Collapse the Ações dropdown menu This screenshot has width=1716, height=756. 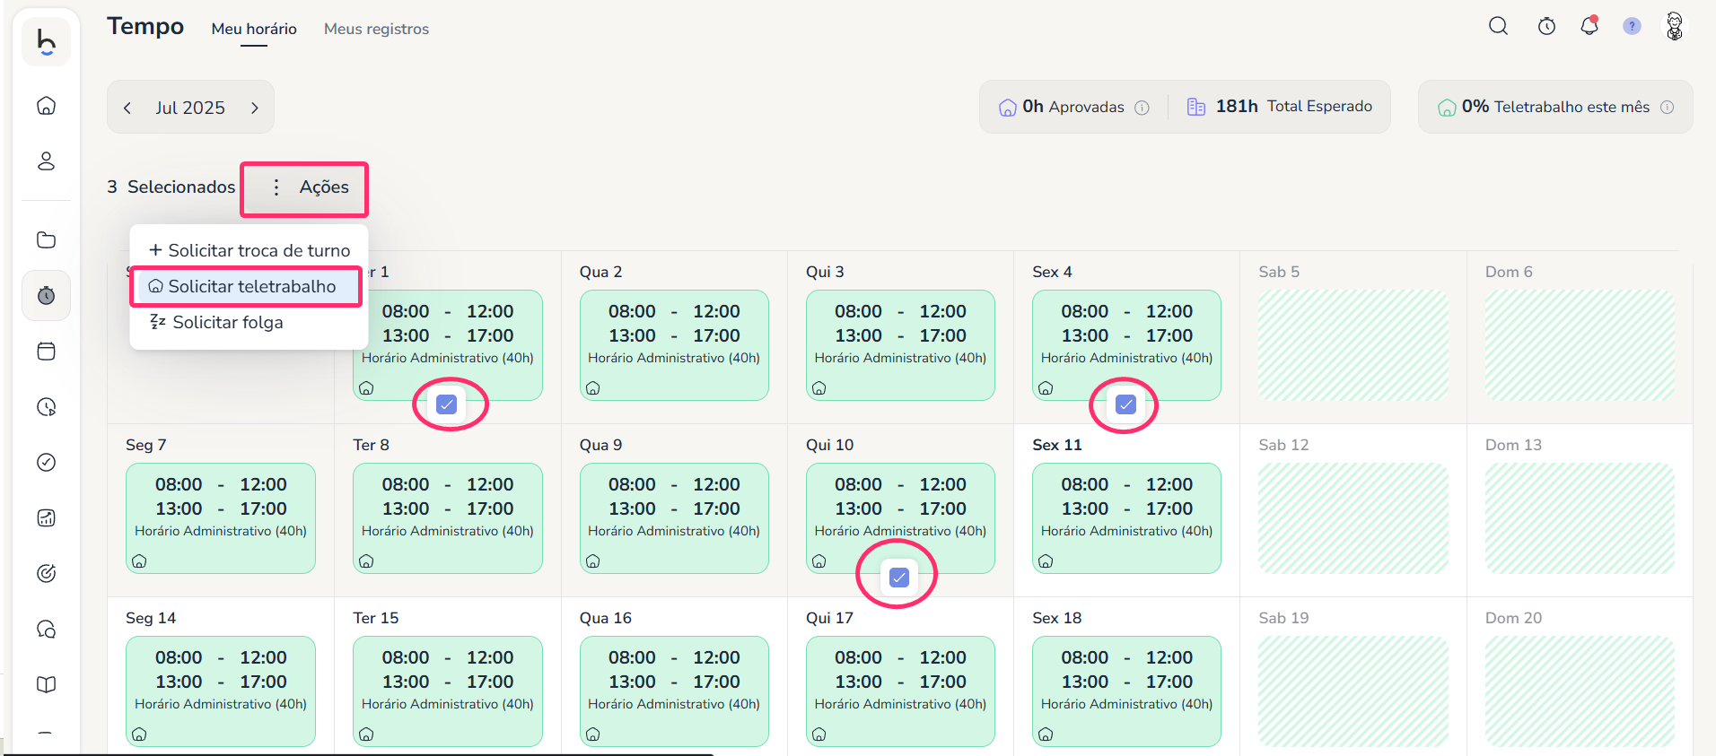click(305, 187)
